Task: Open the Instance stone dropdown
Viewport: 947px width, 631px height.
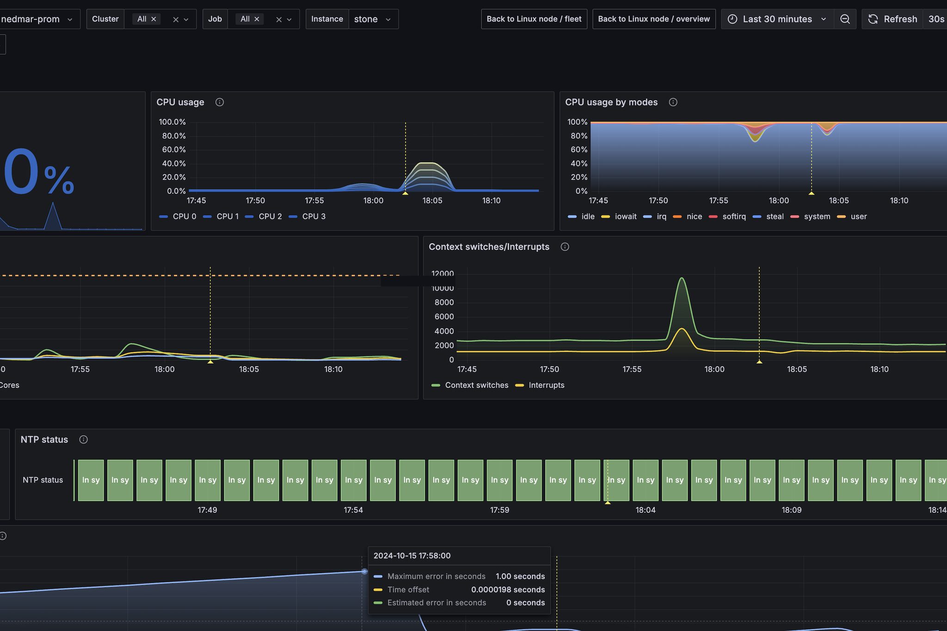Action: click(x=373, y=19)
